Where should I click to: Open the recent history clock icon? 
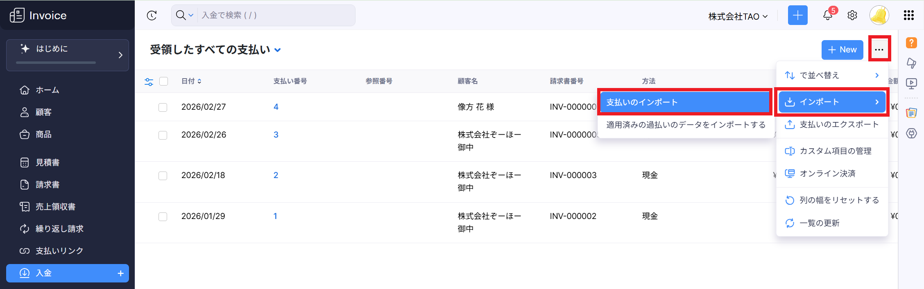(152, 16)
